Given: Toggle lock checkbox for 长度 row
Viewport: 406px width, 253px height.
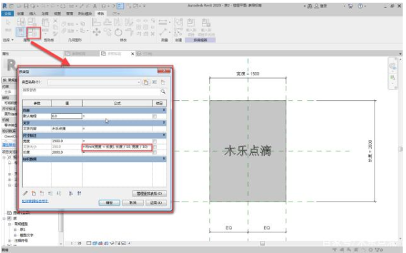Looking at the screenshot, I should pos(155,152).
